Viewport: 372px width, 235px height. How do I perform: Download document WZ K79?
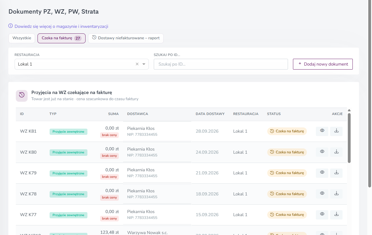pos(336,173)
